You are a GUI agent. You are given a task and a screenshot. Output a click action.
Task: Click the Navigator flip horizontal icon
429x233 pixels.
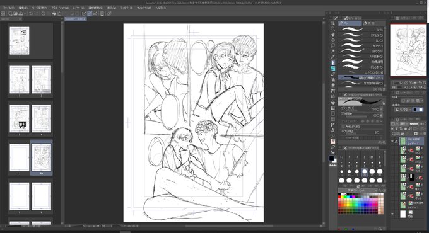[x=420, y=87]
